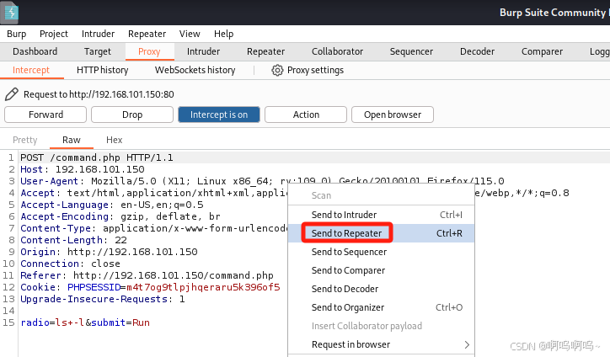Image resolution: width=610 pixels, height=357 pixels.
Task: Click the Origin header line
Action: (x=109, y=252)
